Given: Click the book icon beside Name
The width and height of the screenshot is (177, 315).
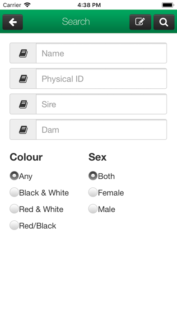Looking at the screenshot, I should pyautogui.click(x=23, y=53).
